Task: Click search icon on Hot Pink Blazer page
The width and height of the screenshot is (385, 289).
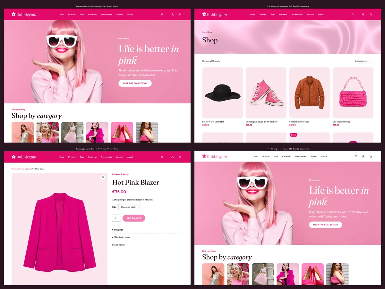Action: click(x=162, y=157)
